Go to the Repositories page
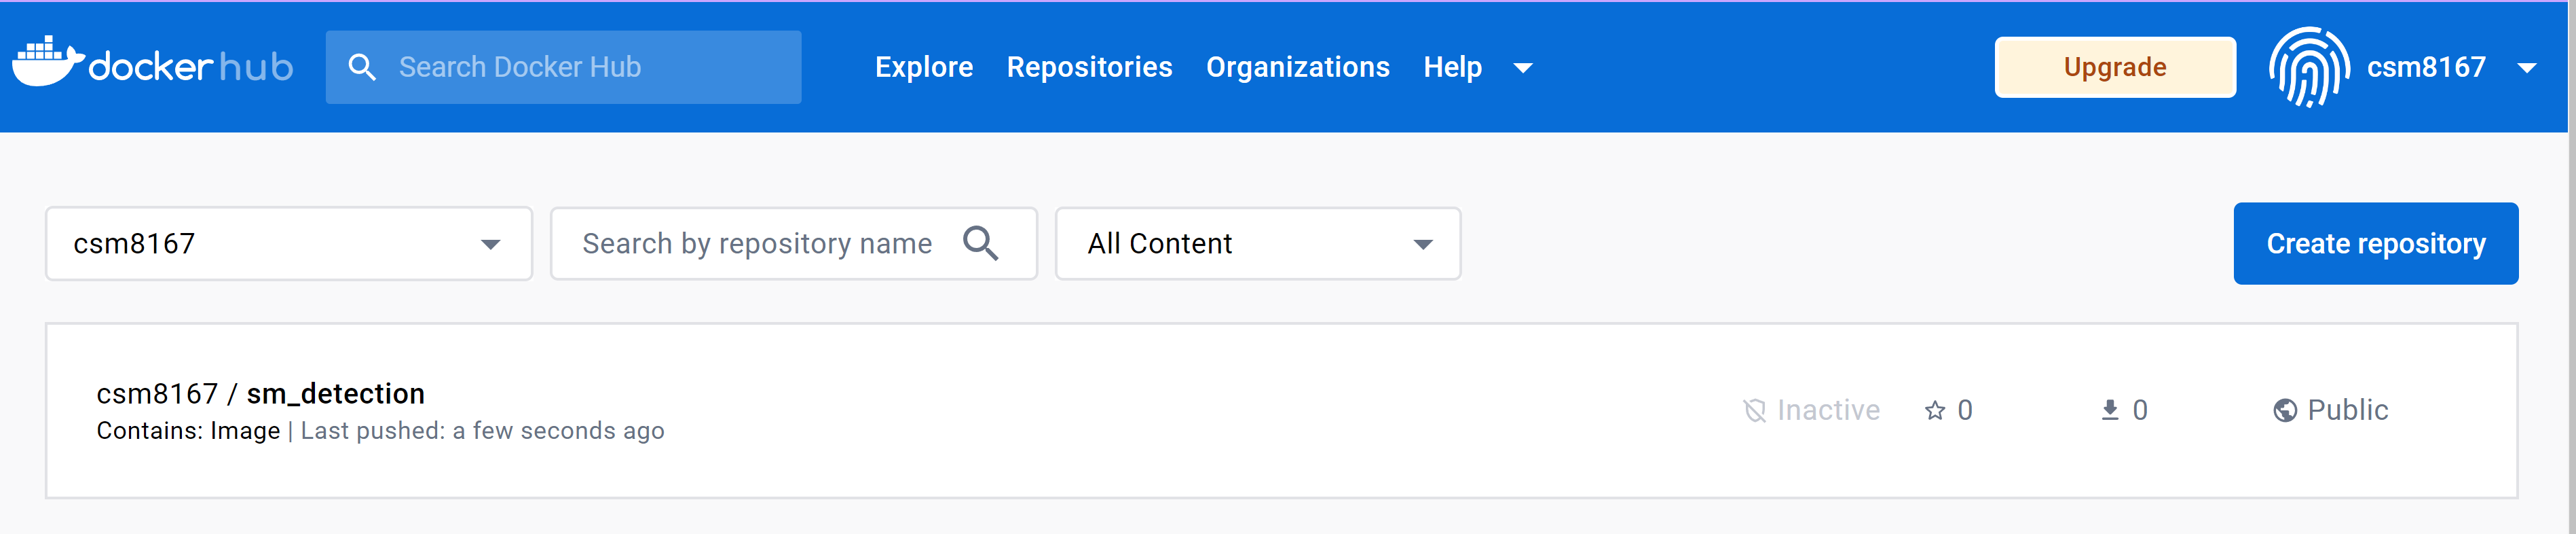The image size is (2576, 534). pos(1089,67)
